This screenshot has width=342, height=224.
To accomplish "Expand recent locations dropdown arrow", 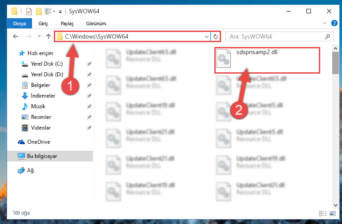I will [x=39, y=36].
